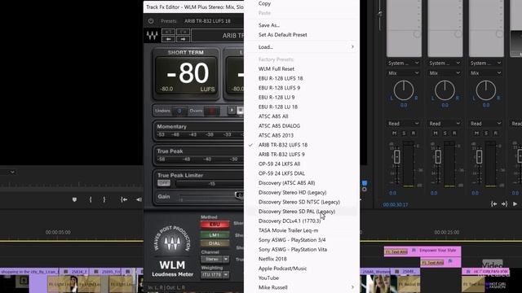Click Go to In in the program monitor
Viewport: 522px width, 293px height.
click(x=124, y=199)
